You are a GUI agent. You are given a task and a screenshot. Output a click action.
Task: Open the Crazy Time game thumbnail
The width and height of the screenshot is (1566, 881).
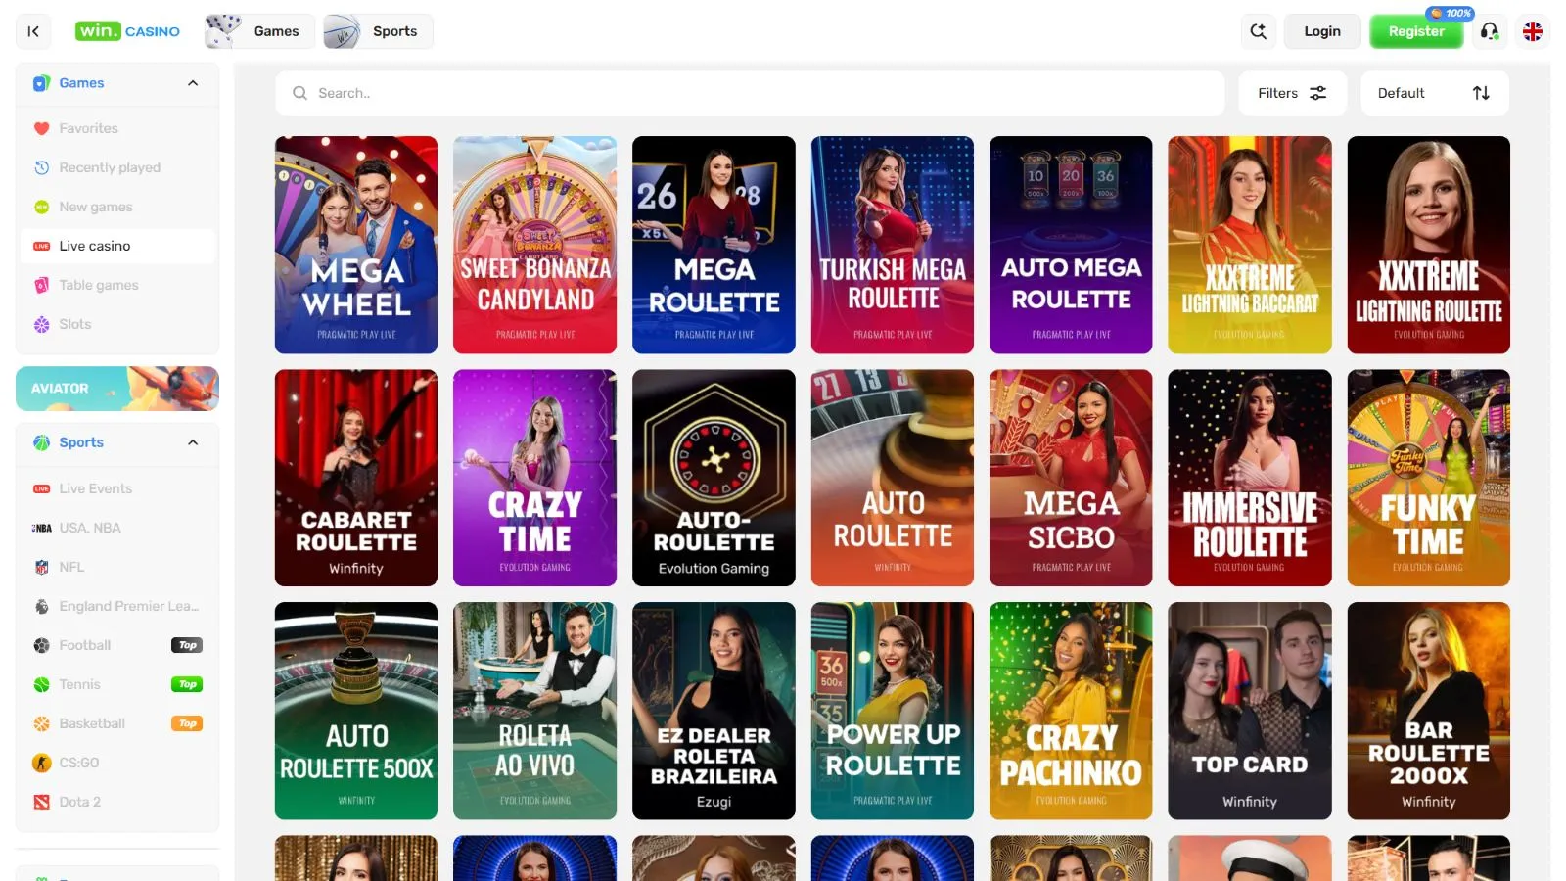534,478
